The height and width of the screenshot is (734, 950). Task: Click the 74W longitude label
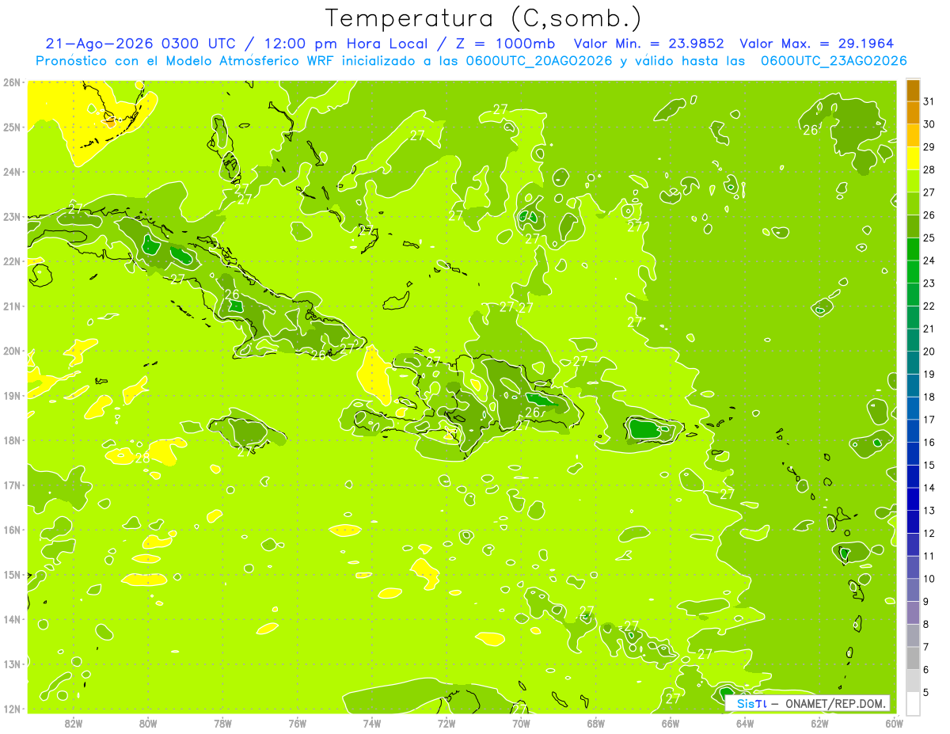(x=372, y=723)
